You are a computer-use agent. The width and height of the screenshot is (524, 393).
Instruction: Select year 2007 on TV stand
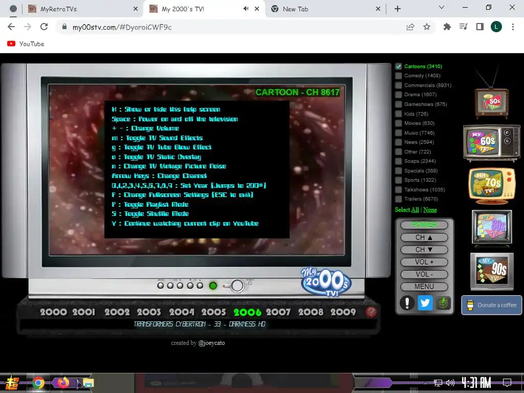[278, 312]
